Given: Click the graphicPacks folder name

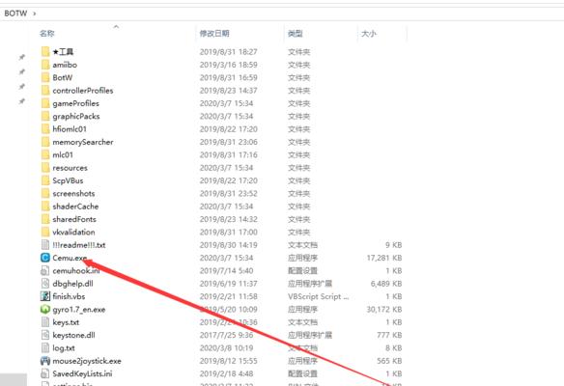Looking at the screenshot, I should [76, 117].
